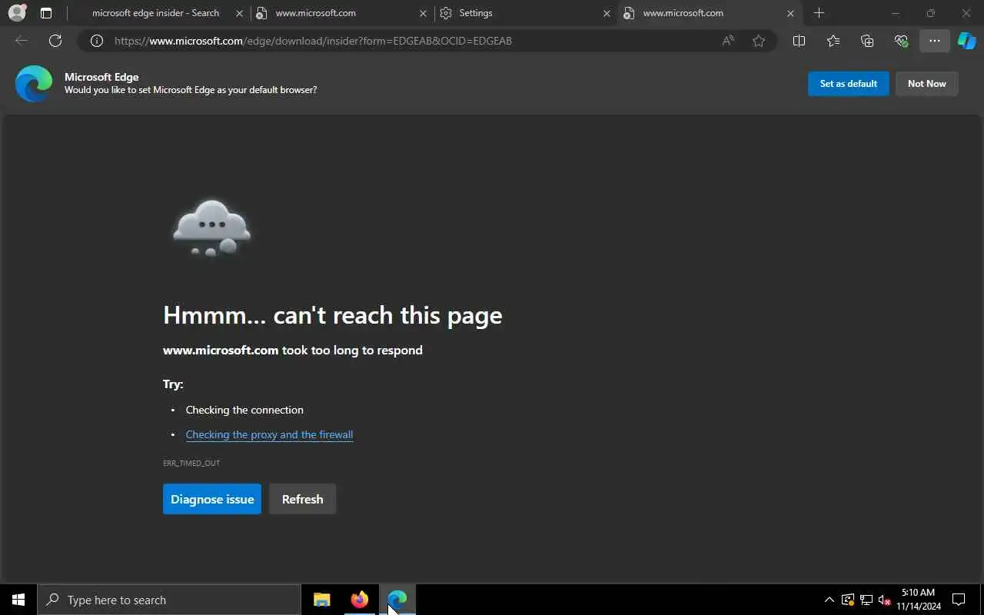Open the notification center icon
The image size is (984, 615).
point(959,600)
